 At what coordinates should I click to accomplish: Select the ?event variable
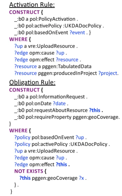point(77,32)
